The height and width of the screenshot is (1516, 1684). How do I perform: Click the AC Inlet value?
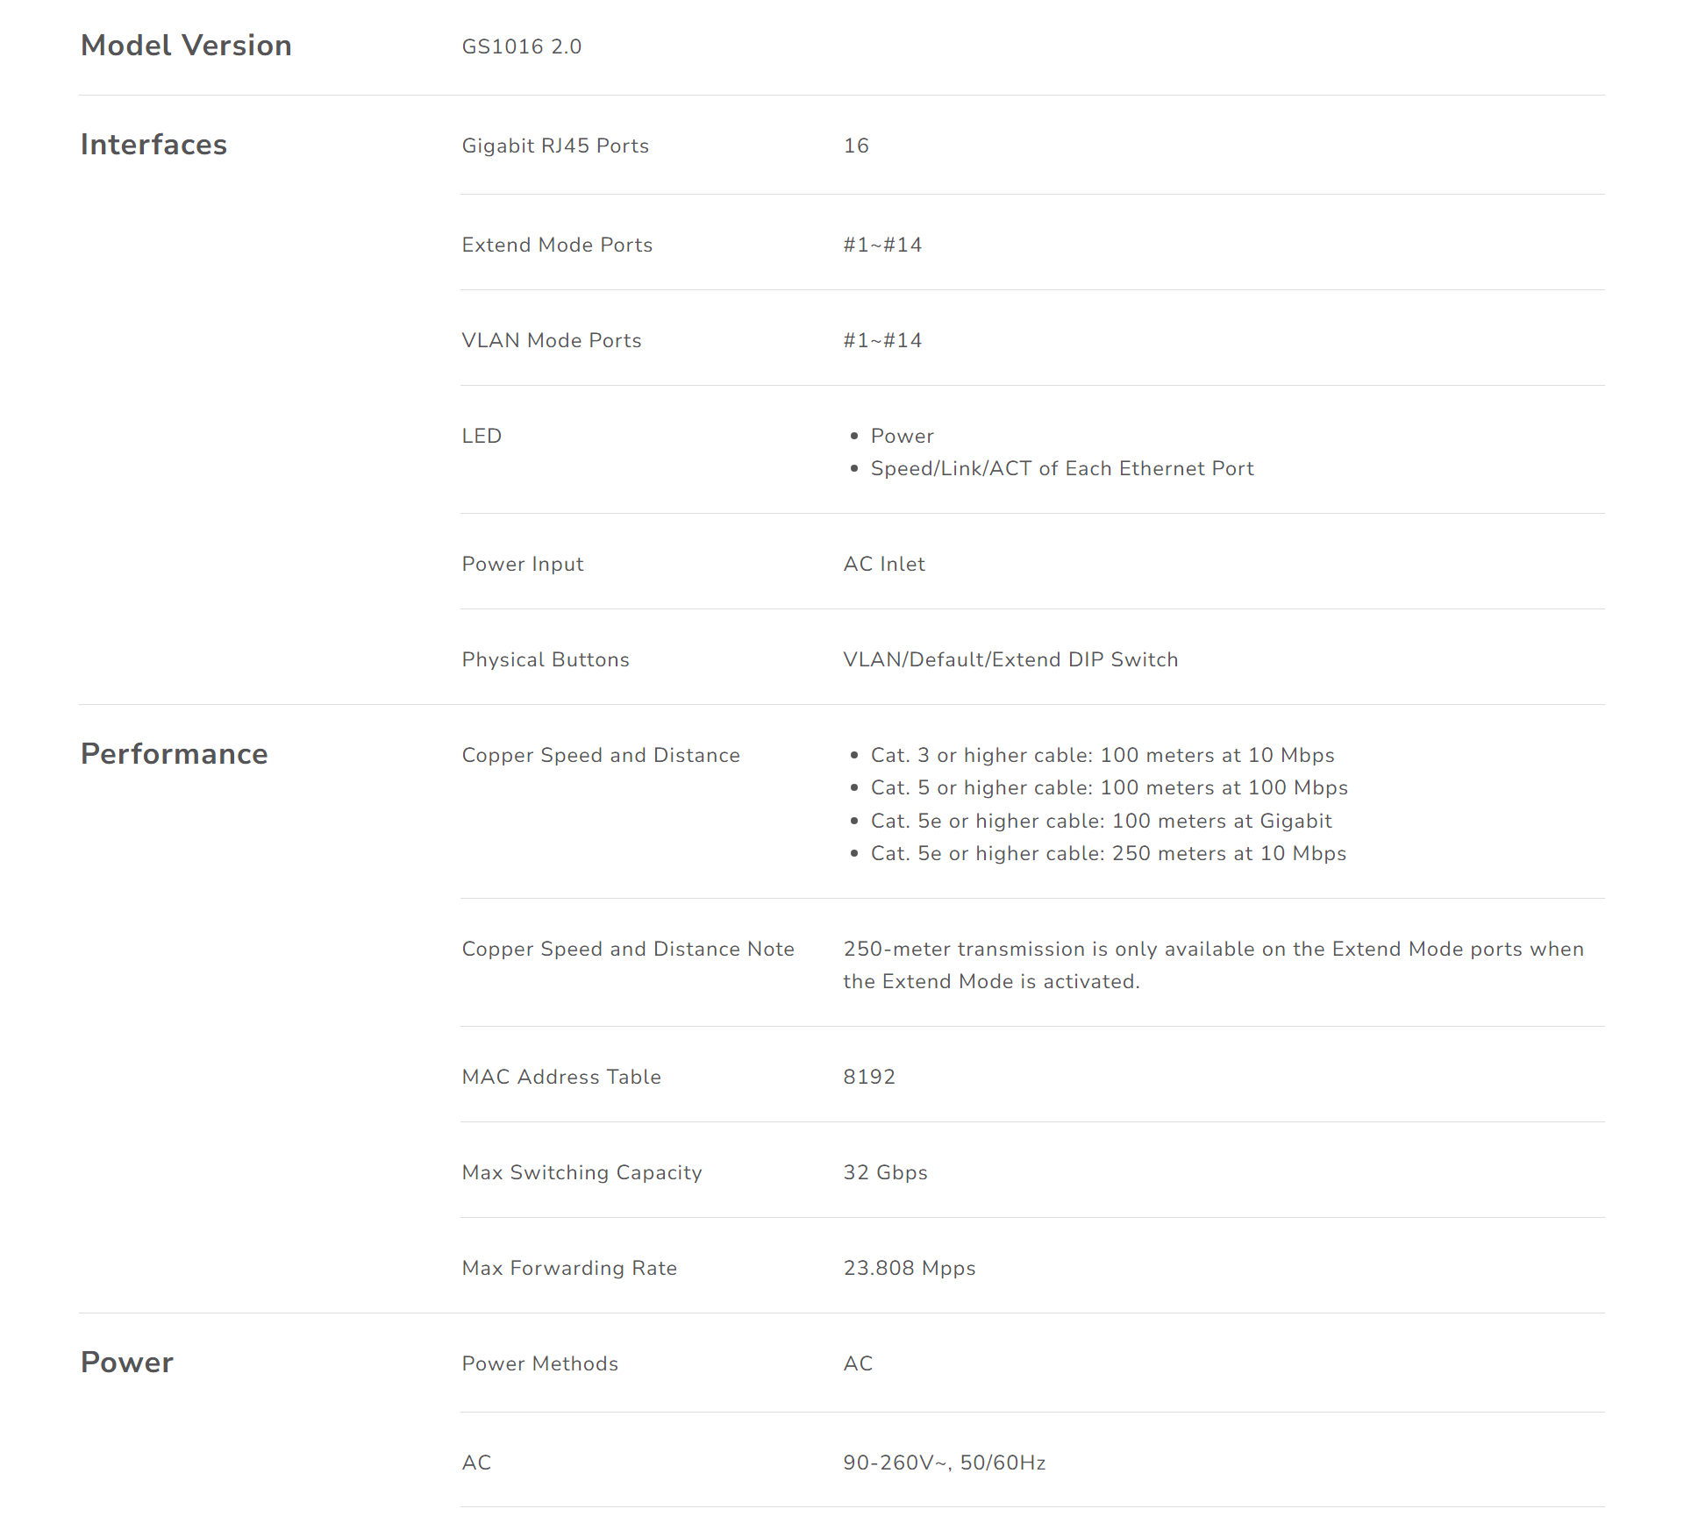[884, 564]
